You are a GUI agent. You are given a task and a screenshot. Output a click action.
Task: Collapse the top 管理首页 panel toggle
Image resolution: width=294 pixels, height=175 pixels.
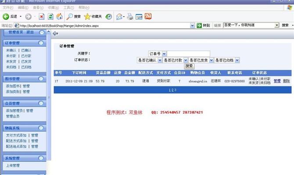[42, 32]
